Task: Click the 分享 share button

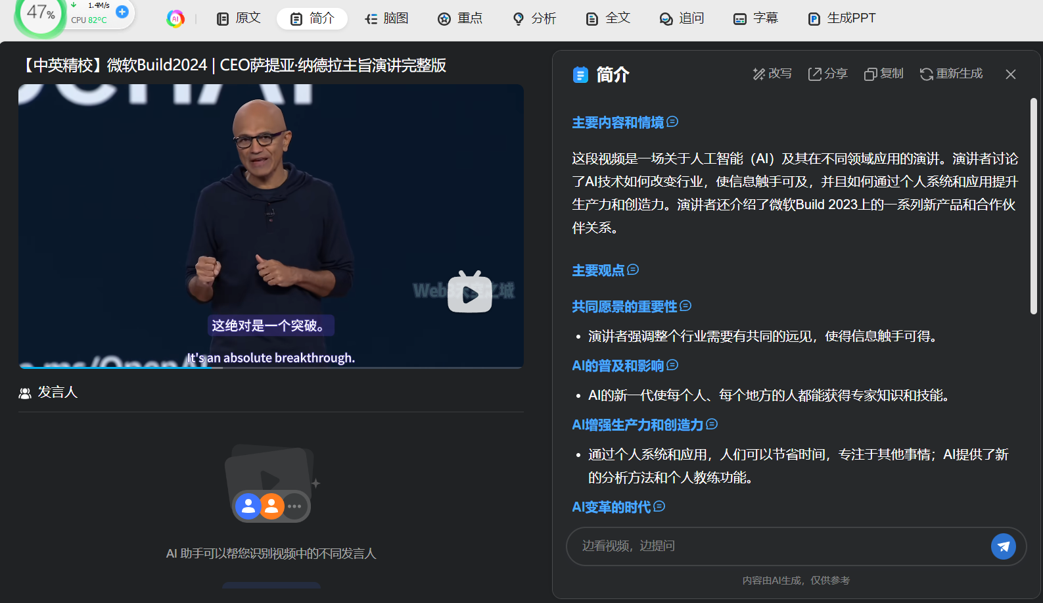Action: click(x=828, y=74)
